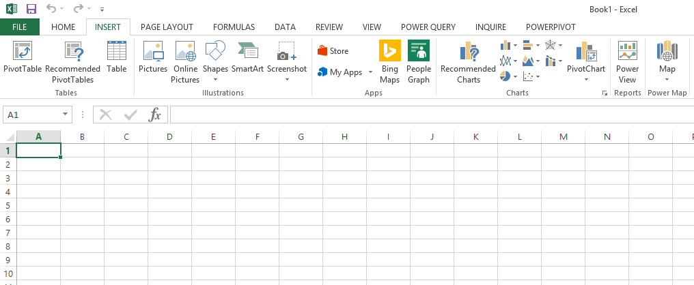Click the Save icon in quick access toolbar
The image size is (694, 285).
coord(31,9)
